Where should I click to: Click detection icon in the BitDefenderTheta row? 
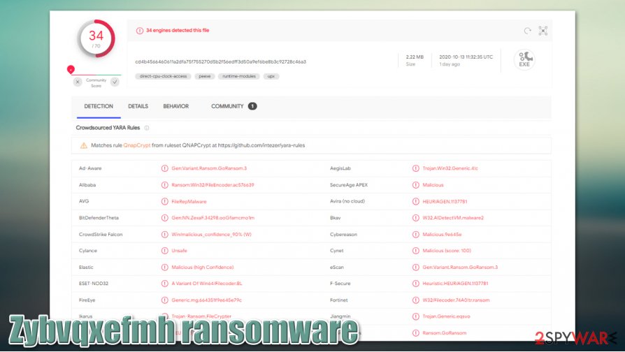pos(164,218)
